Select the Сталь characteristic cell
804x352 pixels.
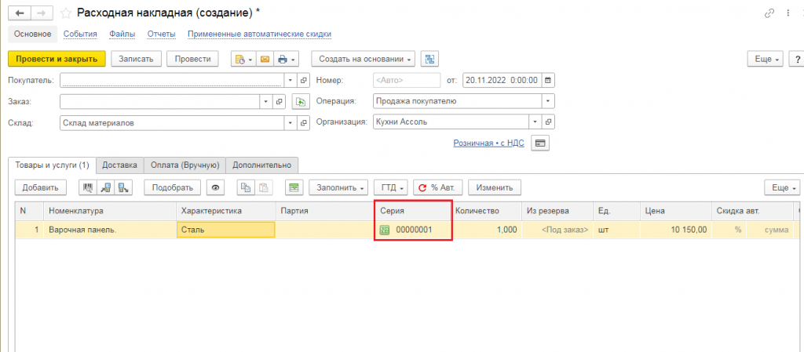point(225,230)
